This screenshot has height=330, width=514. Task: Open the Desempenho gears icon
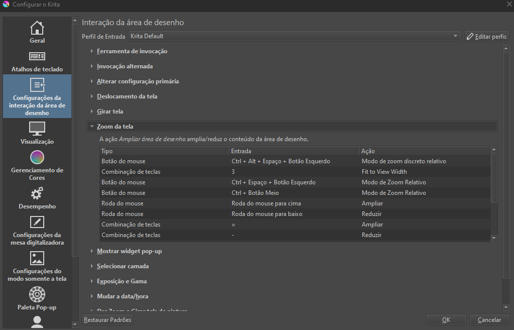point(37,193)
